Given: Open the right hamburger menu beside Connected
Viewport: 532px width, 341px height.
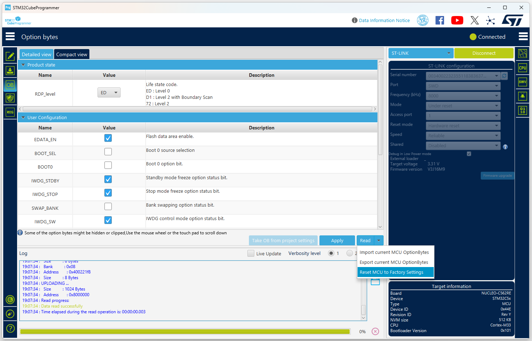Looking at the screenshot, I should point(523,37).
